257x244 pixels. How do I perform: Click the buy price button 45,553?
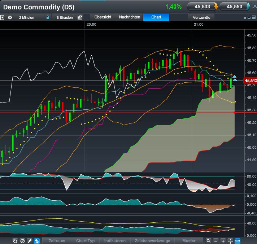click(x=235, y=6)
